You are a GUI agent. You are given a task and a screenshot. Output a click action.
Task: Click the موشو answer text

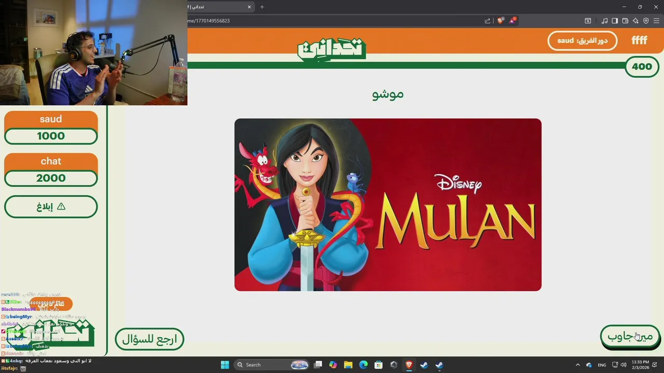pos(388,94)
